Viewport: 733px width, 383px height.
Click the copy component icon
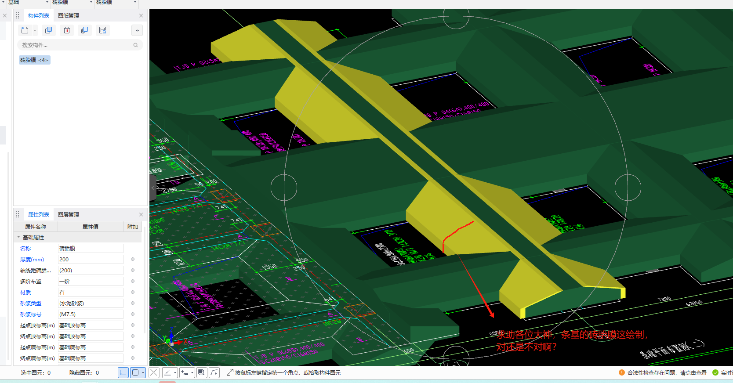tap(48, 30)
